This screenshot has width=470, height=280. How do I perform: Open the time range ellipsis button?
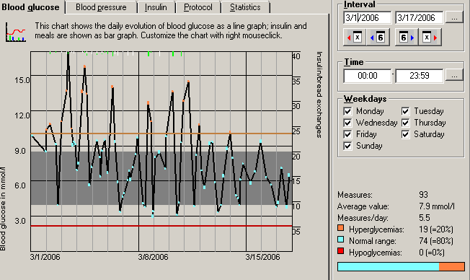coord(454,76)
